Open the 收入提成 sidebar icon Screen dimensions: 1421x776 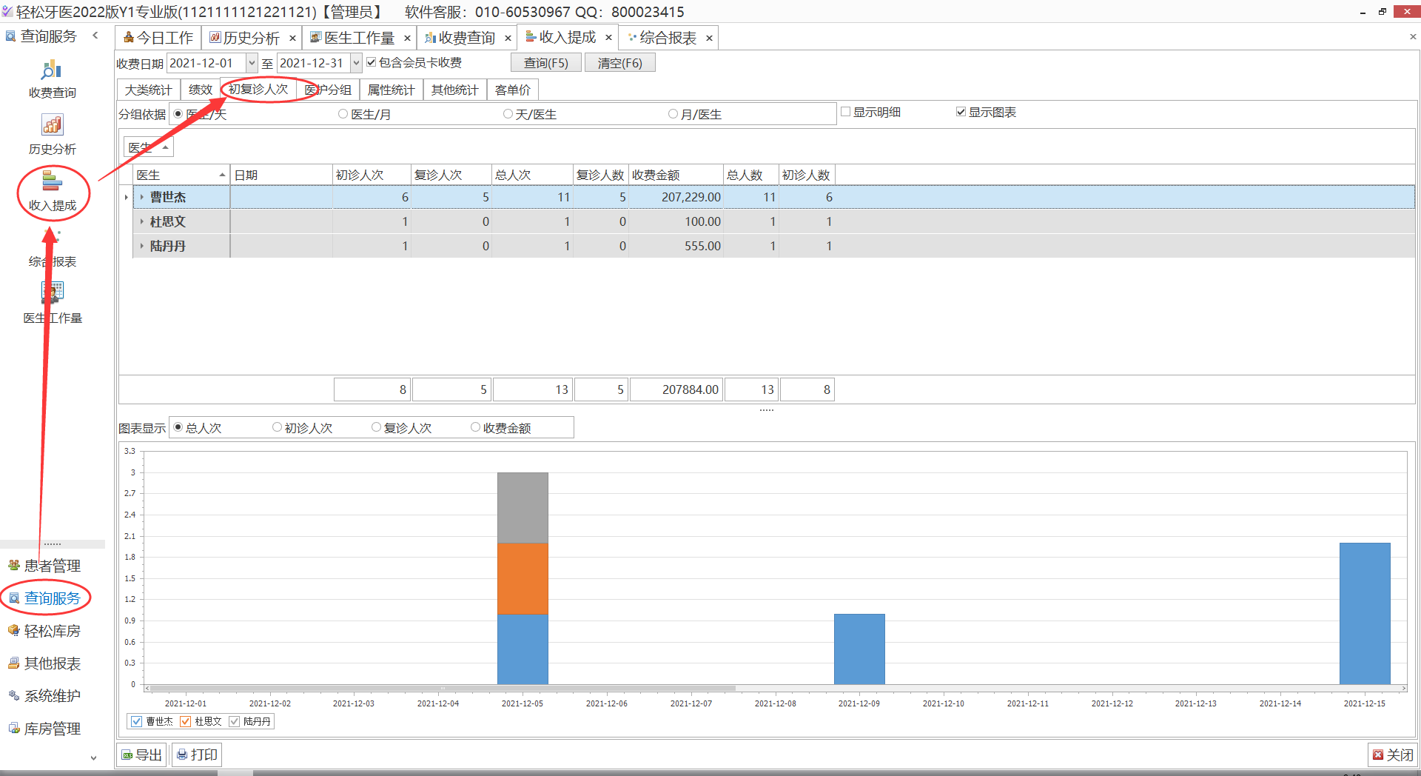point(52,192)
